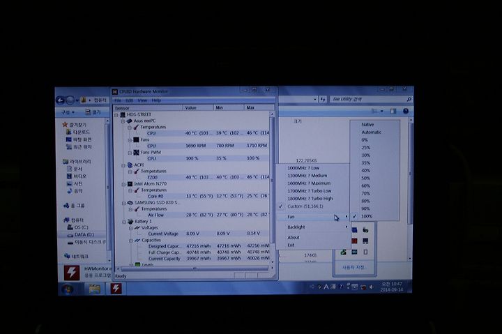Image resolution: width=502 pixels, height=334 pixels.
Task: Collapse the Battery 1 node
Action: 124,222
